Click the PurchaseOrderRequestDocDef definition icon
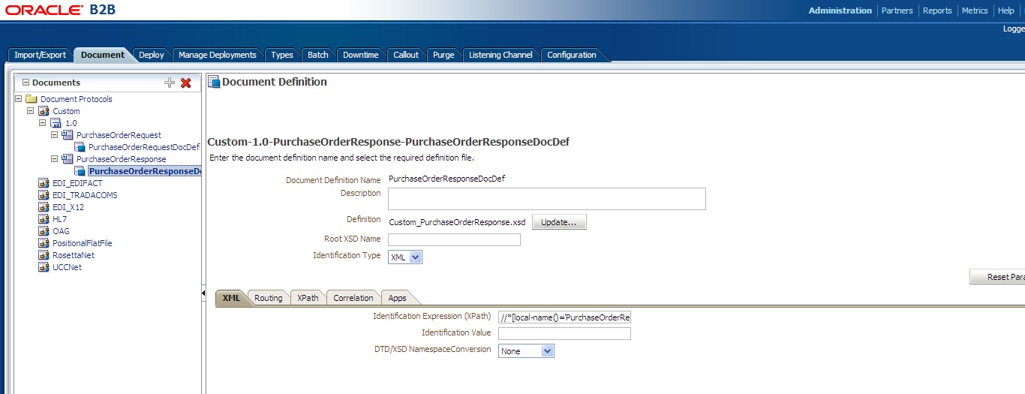Viewport: 1025px width, 394px height. click(80, 147)
